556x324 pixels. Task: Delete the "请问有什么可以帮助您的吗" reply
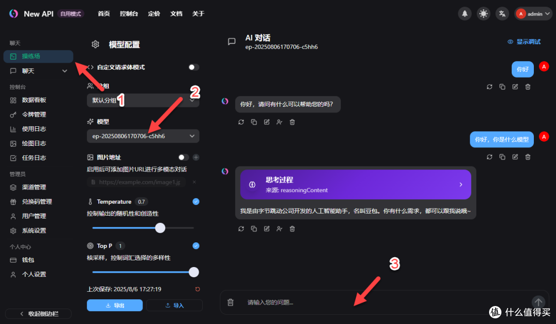point(292,122)
